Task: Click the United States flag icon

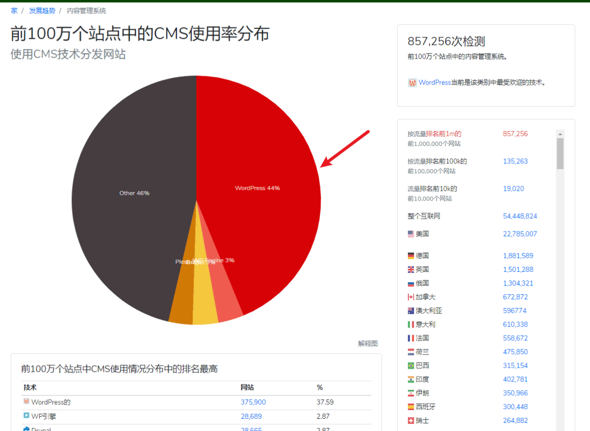Action: [x=411, y=234]
